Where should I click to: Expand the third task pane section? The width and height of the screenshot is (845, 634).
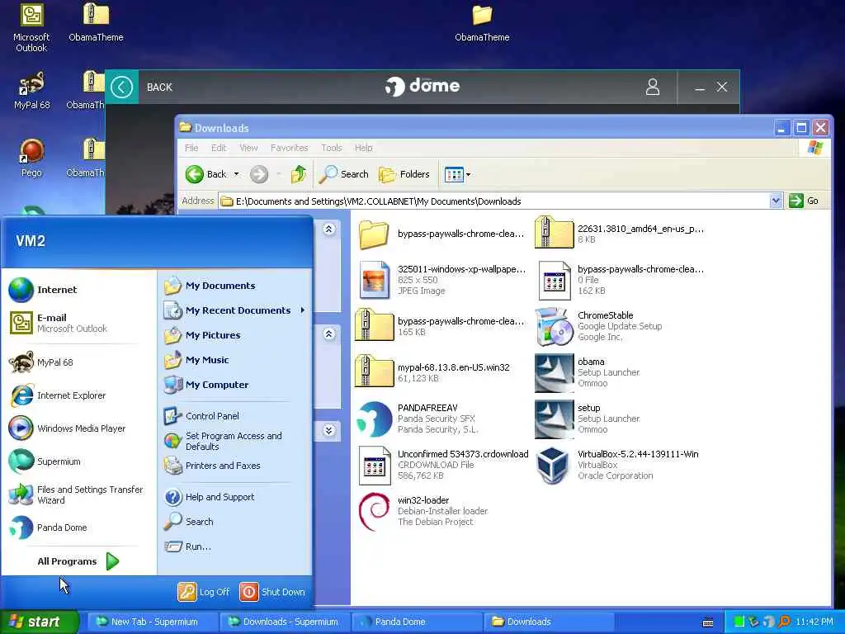click(x=329, y=430)
